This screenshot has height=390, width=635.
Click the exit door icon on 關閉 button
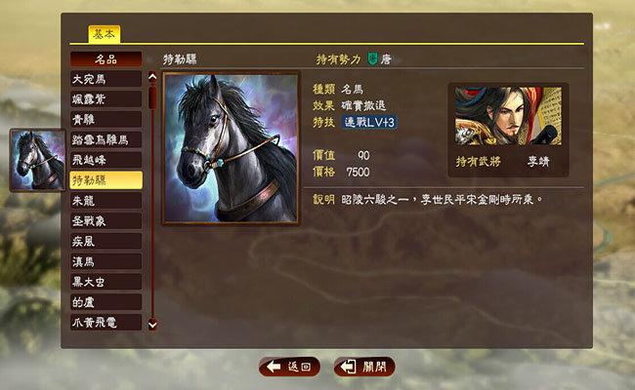tap(349, 367)
